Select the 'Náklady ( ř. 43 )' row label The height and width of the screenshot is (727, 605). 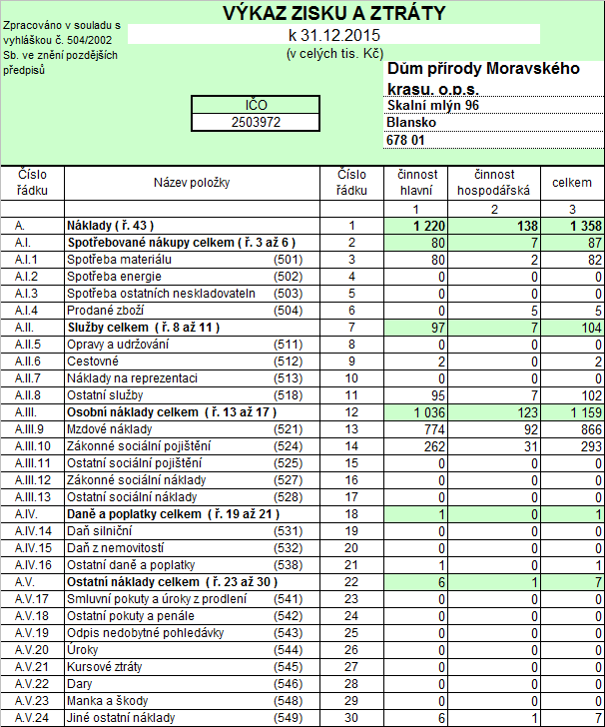(110, 226)
